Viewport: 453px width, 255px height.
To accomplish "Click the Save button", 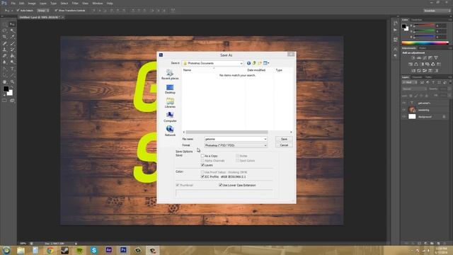I will (x=284, y=139).
